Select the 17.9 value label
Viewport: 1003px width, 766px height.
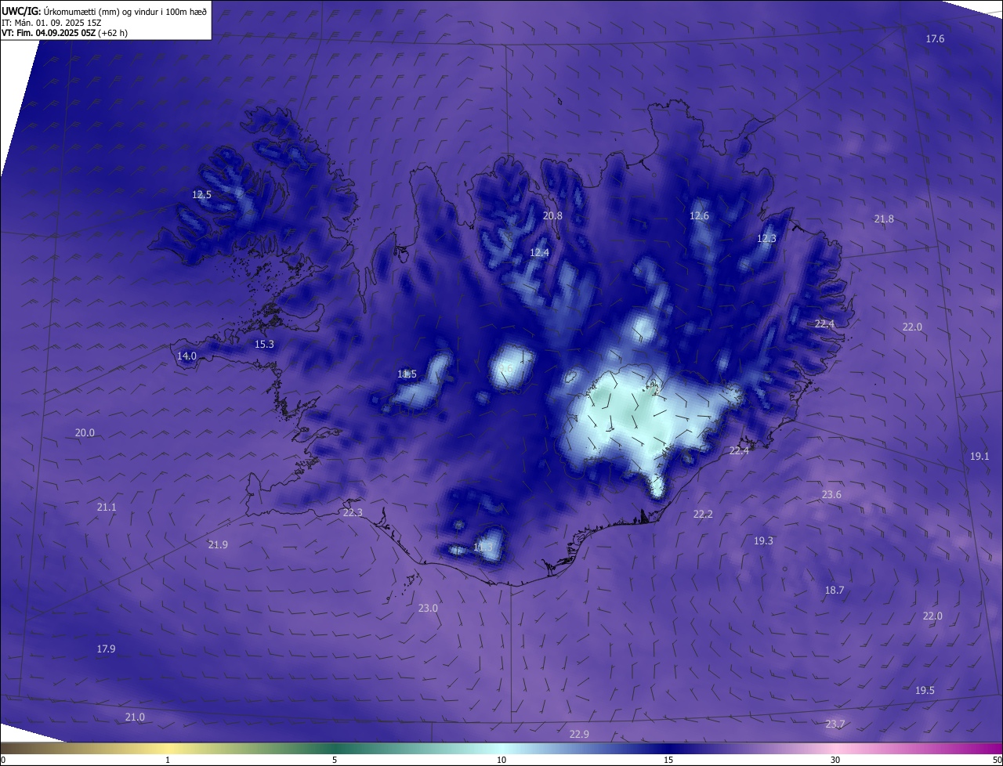tap(106, 649)
